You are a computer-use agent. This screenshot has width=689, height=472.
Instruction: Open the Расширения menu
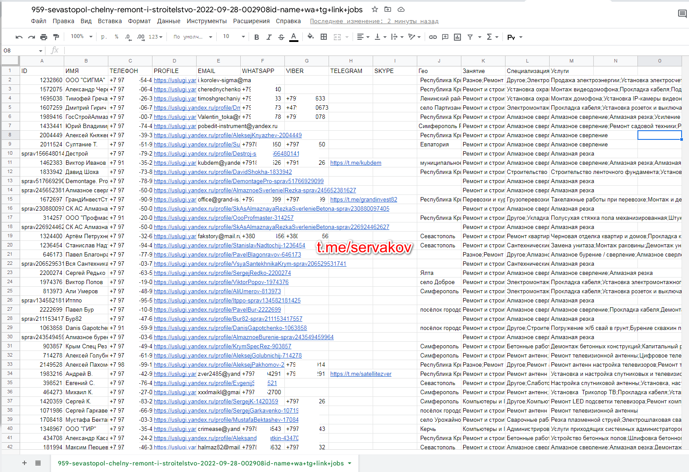tap(251, 21)
